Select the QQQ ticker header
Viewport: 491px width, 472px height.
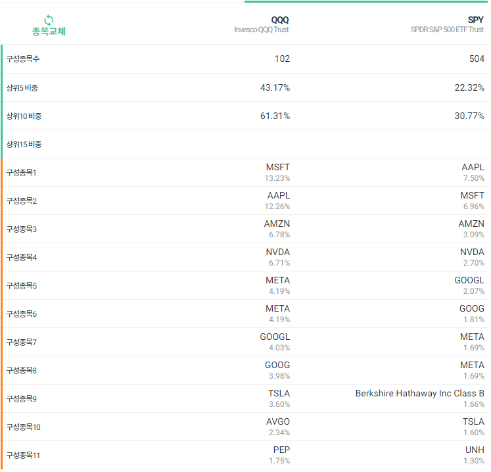[x=280, y=20]
